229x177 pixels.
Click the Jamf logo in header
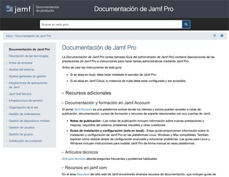tap(18, 9)
